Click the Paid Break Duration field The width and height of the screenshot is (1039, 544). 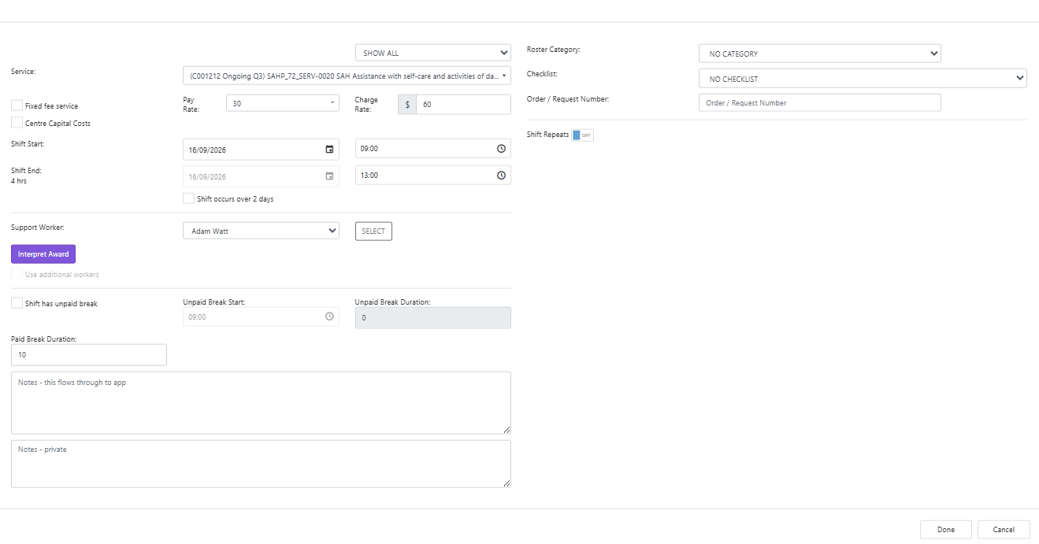tap(89, 355)
